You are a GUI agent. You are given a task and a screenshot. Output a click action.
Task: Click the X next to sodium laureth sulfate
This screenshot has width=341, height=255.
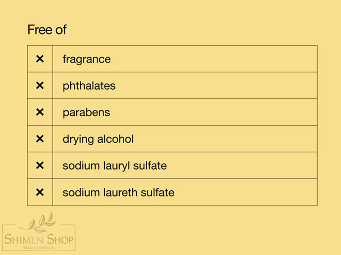tap(40, 192)
